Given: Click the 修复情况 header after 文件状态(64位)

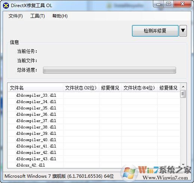Looking at the screenshot, I should pyautogui.click(x=169, y=88).
